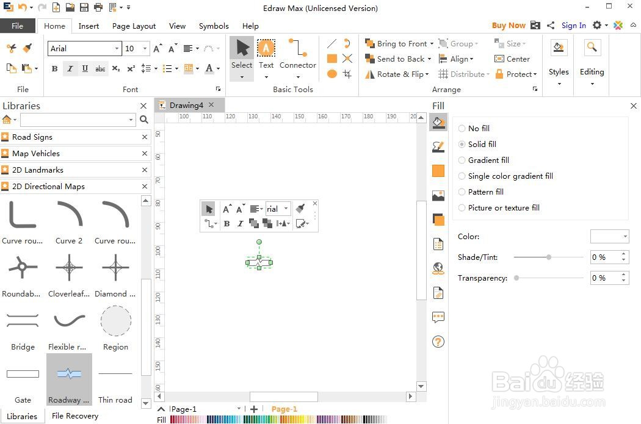Close the Road Signs library
641x424 pixels.
point(144,137)
